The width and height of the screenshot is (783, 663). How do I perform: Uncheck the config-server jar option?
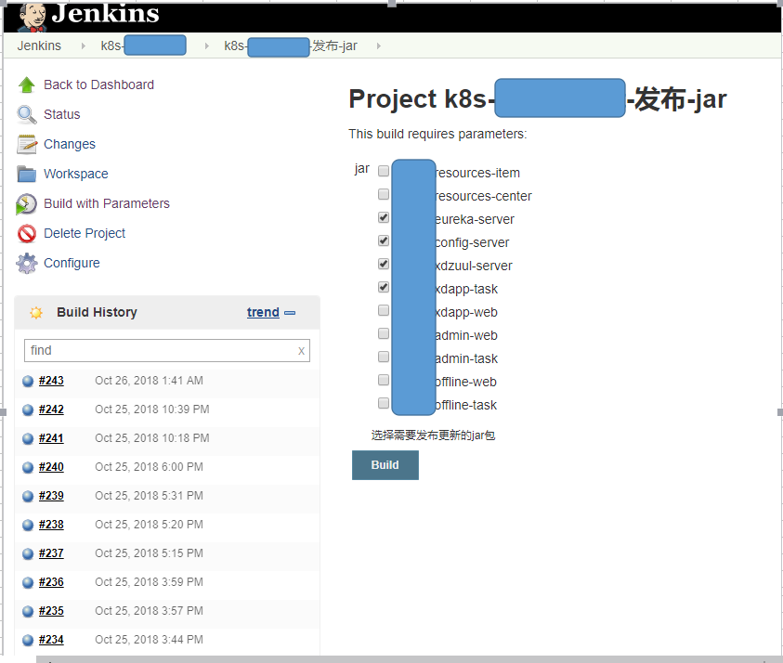coord(383,240)
